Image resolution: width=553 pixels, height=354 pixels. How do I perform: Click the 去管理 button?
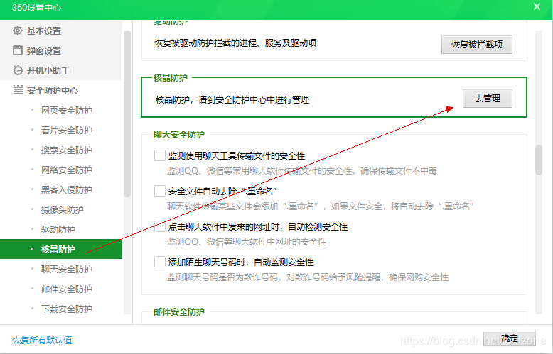tap(488, 99)
